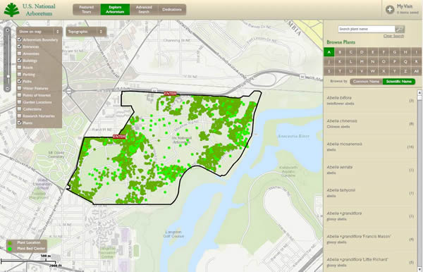The height and width of the screenshot is (272, 423).
Task: Enable the Water Features layer checkbox
Action: [x=20, y=88]
